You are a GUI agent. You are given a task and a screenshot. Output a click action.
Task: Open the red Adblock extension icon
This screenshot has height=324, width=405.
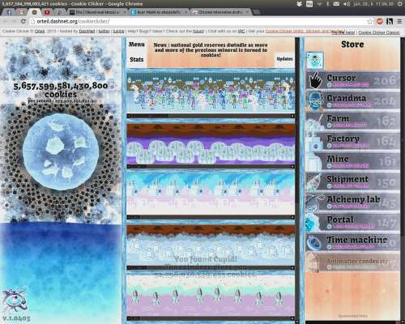tap(380, 21)
